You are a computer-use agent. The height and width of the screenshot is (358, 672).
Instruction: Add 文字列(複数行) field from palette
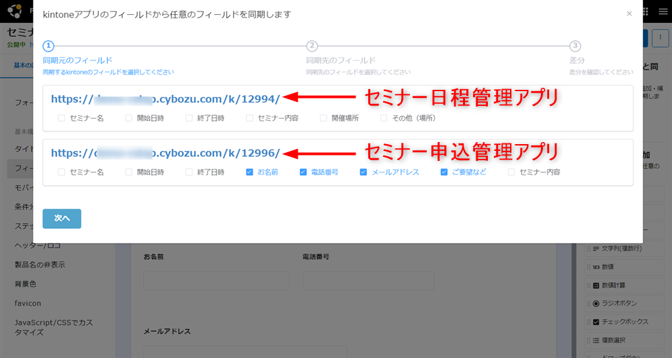624,249
